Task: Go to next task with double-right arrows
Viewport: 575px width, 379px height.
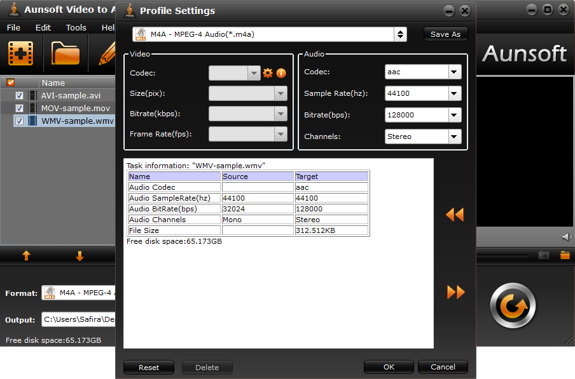Action: [456, 292]
